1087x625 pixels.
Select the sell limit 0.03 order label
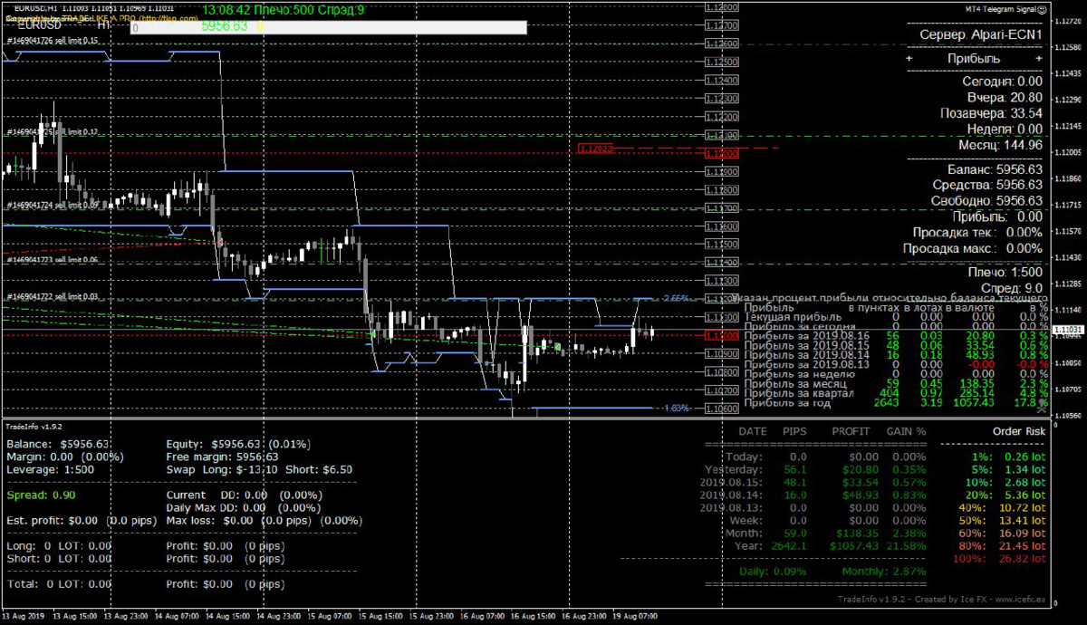pos(53,296)
